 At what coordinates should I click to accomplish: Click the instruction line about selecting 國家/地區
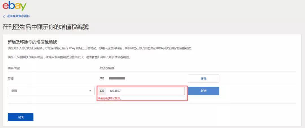(69, 57)
